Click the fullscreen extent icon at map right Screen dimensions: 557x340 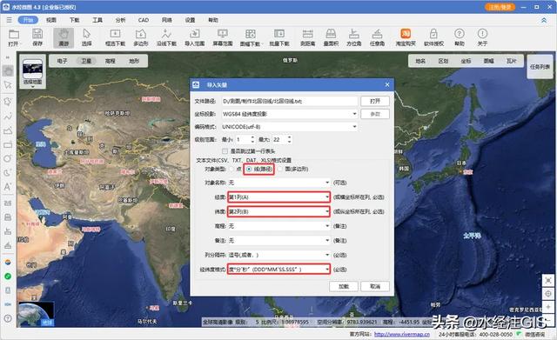coord(548,280)
